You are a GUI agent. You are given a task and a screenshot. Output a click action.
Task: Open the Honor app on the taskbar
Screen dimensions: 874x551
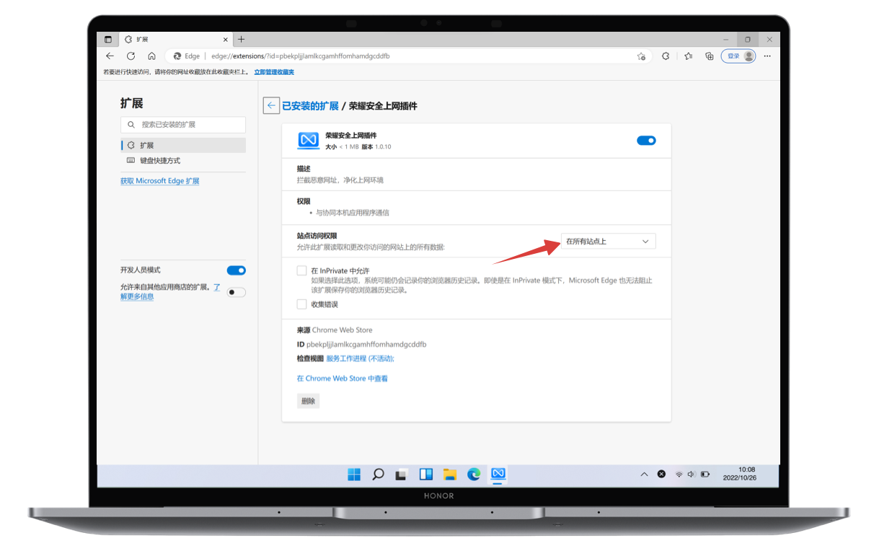(x=498, y=474)
